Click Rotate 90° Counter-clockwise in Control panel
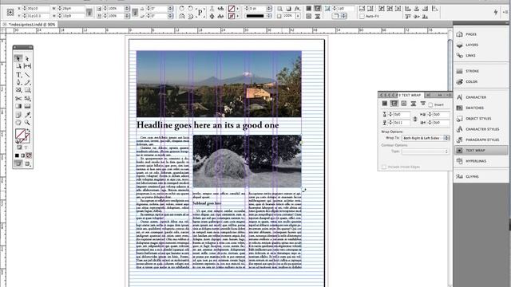Image resolution: width=511 pixels, height=287 pixels. [x=190, y=8]
